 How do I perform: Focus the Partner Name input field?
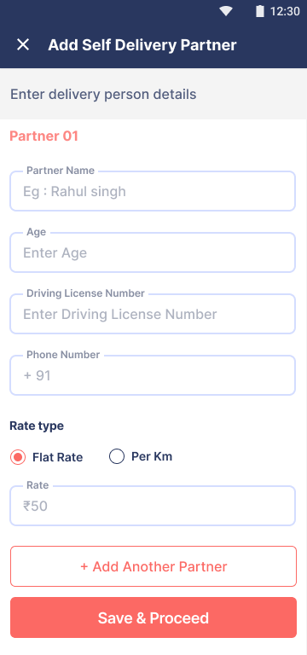(153, 191)
